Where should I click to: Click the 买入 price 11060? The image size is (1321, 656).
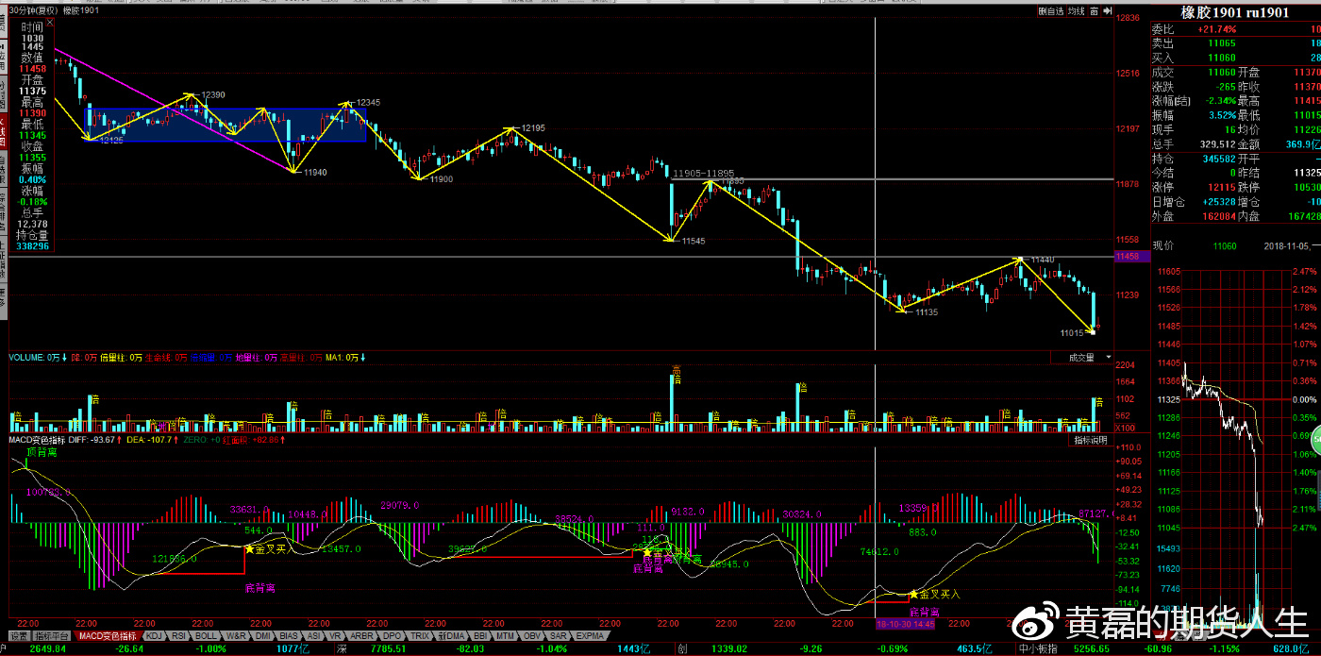[x=1221, y=58]
